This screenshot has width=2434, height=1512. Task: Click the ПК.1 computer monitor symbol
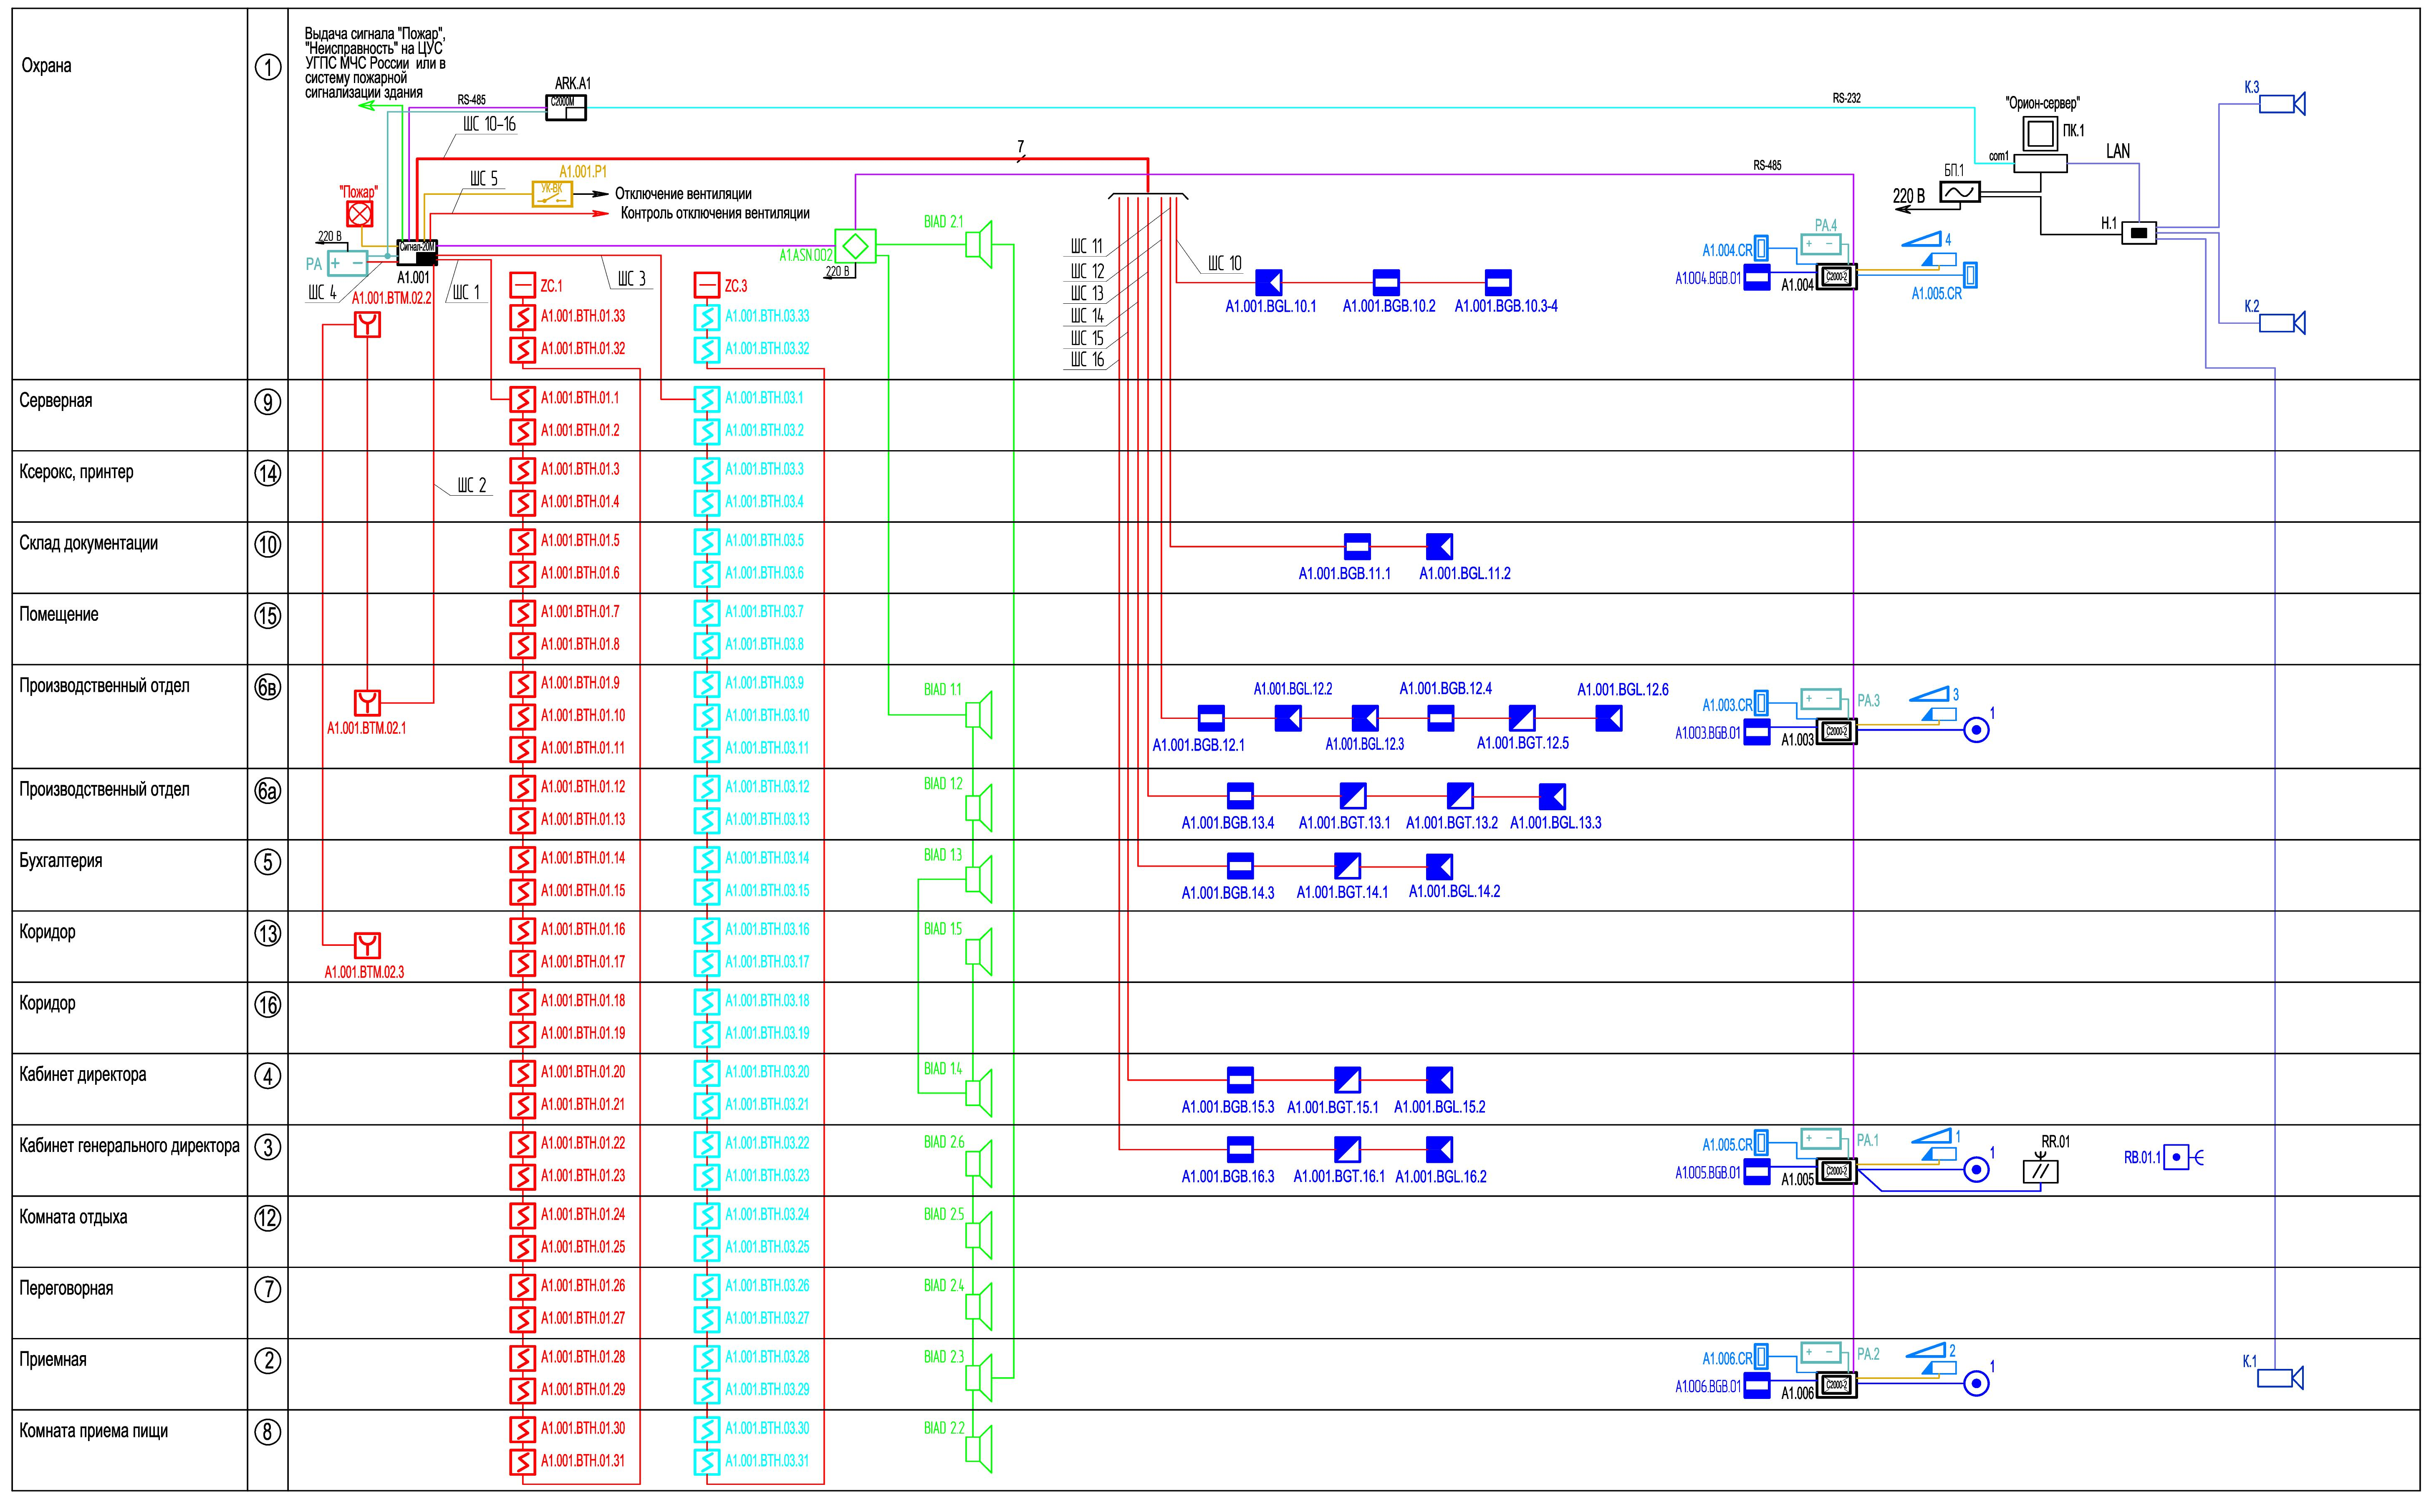(x=2040, y=133)
